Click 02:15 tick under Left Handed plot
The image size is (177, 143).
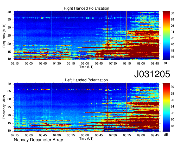click(15, 135)
